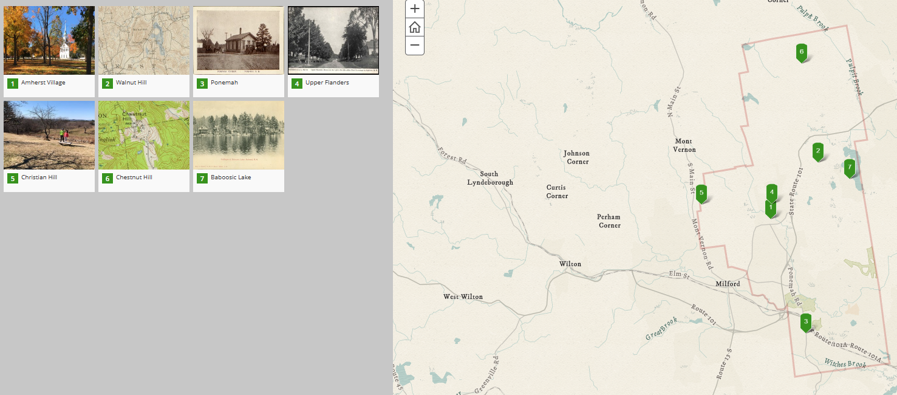This screenshot has width=897, height=395.
Task: Reset map to home extent
Action: pyautogui.click(x=415, y=27)
